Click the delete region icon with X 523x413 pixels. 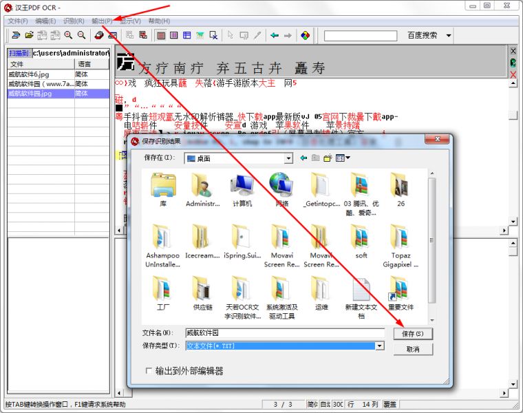213,35
